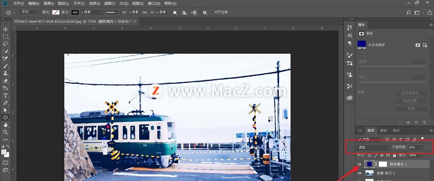The image size is (434, 181).
Task: Click the path alignment icon in options bar
Action: point(184,13)
